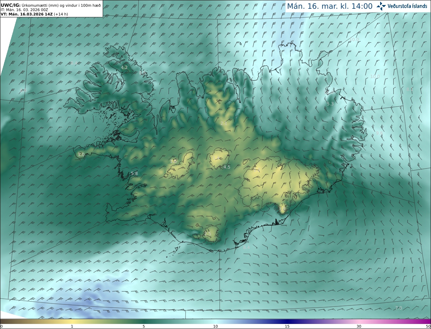Click the 8.1 value off the east
Image resolution: width=431 pixels, height=329 pixels.
coord(410,89)
